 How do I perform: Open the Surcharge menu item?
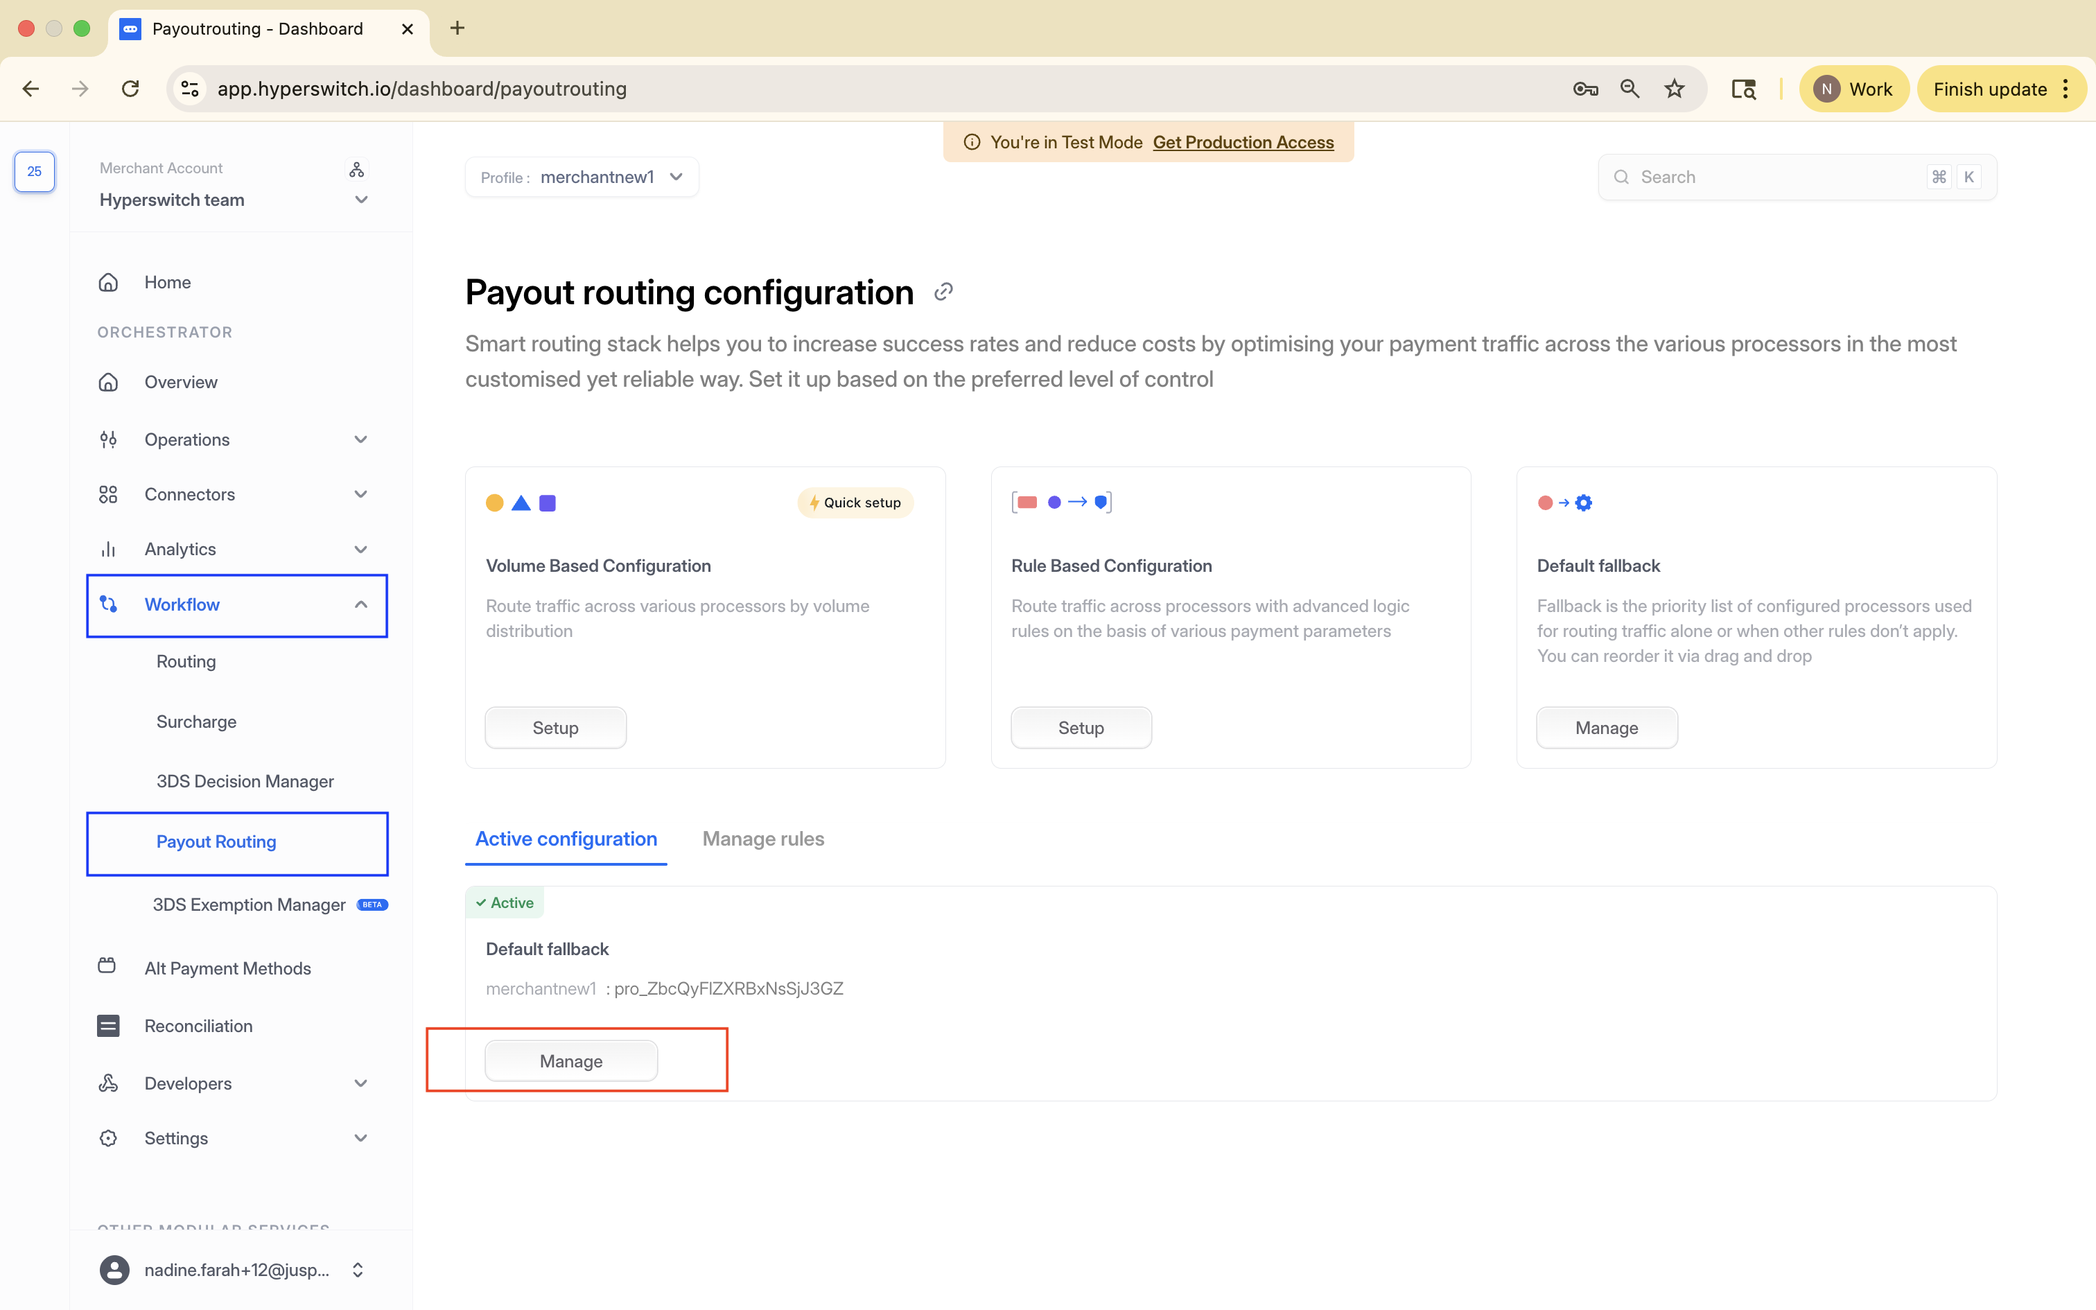[x=197, y=722]
